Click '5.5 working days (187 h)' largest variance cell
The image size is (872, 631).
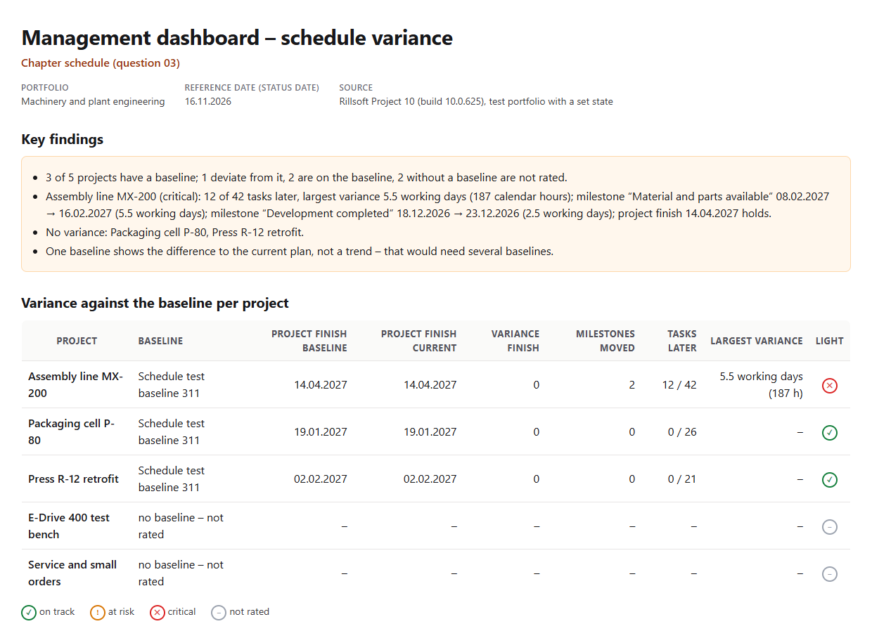point(761,385)
